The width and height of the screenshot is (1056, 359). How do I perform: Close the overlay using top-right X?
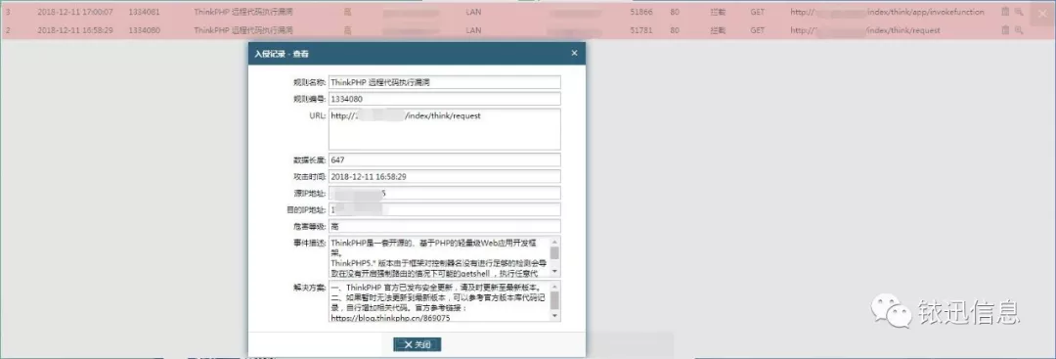point(1042,13)
